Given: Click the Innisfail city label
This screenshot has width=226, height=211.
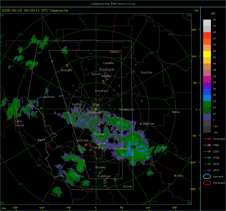Looking at the screenshot, I should [101, 91].
